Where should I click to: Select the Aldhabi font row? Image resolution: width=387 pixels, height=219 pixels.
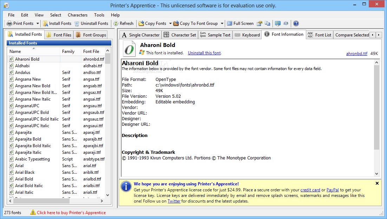57,66
